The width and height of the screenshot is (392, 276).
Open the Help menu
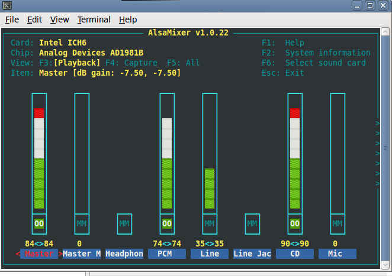tap(128, 20)
